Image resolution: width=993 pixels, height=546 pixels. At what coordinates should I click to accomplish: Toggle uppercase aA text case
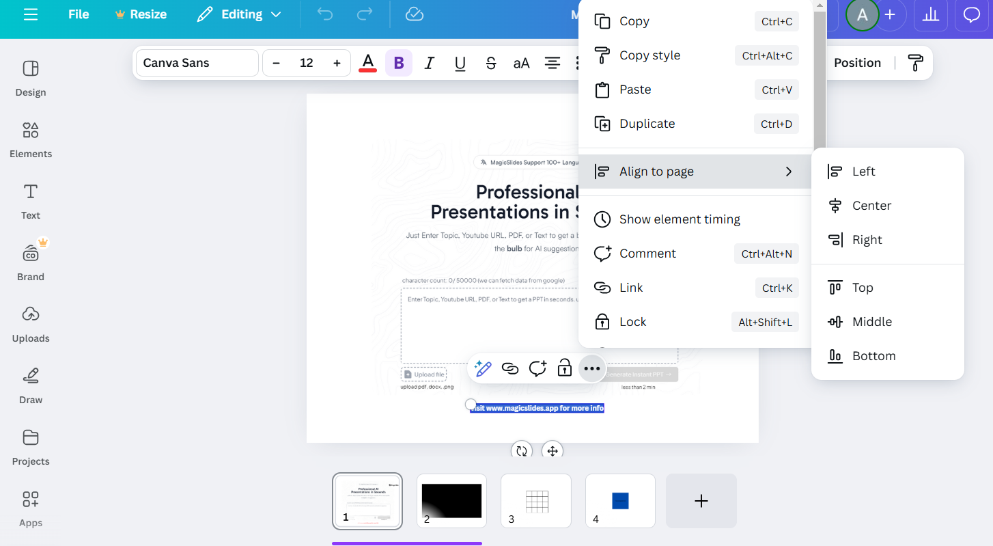(522, 63)
